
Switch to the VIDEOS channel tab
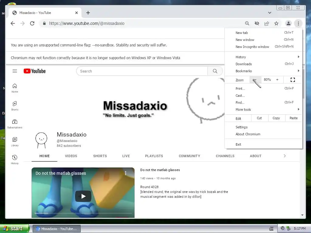point(71,156)
